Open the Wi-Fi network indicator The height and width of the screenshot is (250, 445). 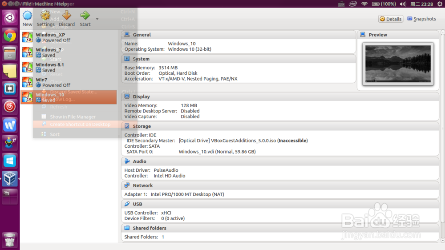pyautogui.click(x=364, y=4)
